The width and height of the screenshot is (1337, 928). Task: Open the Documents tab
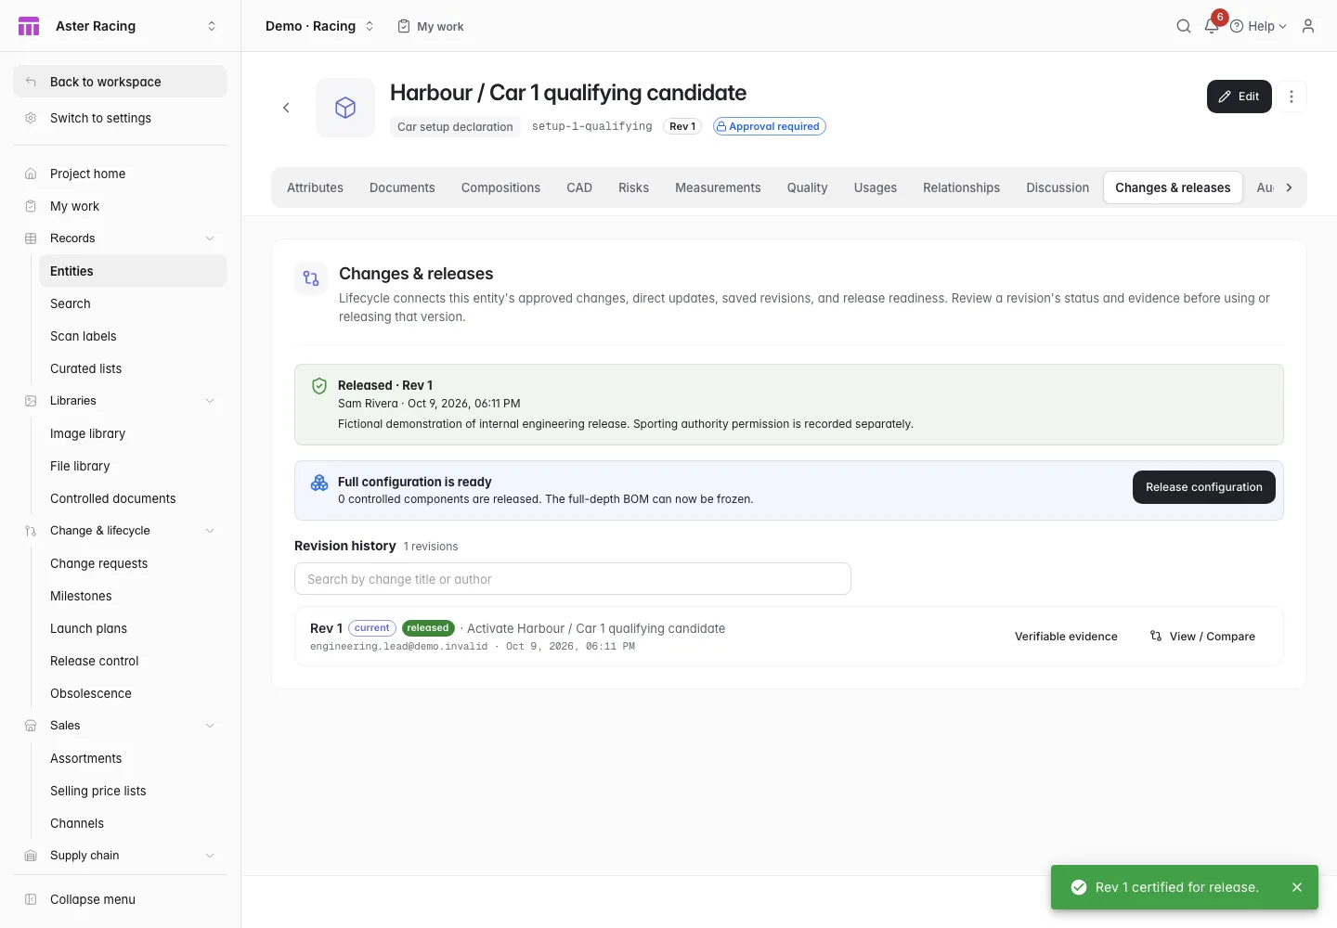pyautogui.click(x=402, y=187)
